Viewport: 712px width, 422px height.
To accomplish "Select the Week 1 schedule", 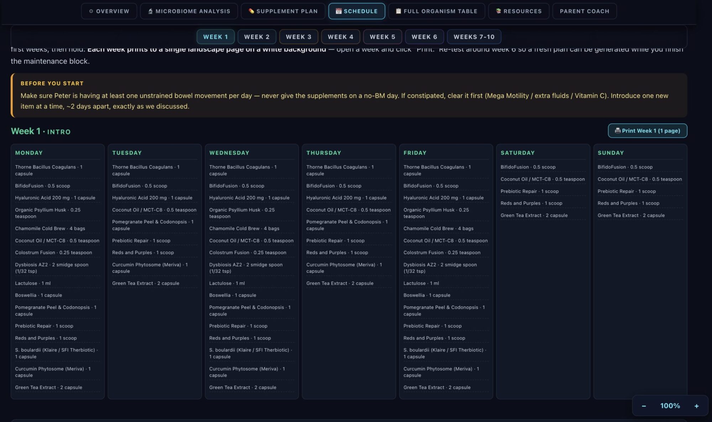I will click(215, 37).
